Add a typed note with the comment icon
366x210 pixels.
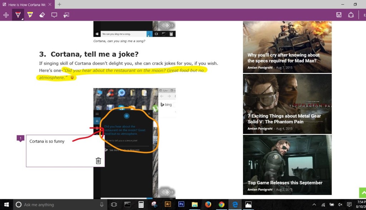click(x=54, y=15)
